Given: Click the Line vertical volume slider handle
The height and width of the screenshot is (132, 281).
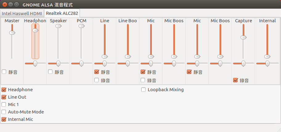Looking at the screenshot, I should [x=105, y=57].
